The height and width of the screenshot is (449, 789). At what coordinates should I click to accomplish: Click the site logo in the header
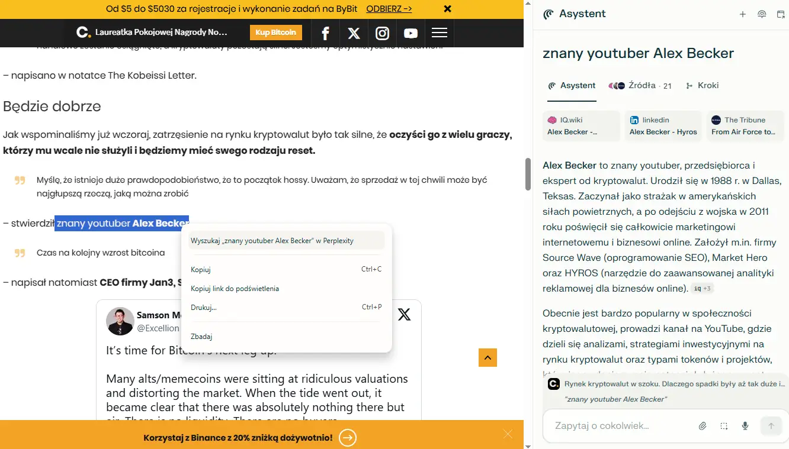click(84, 33)
